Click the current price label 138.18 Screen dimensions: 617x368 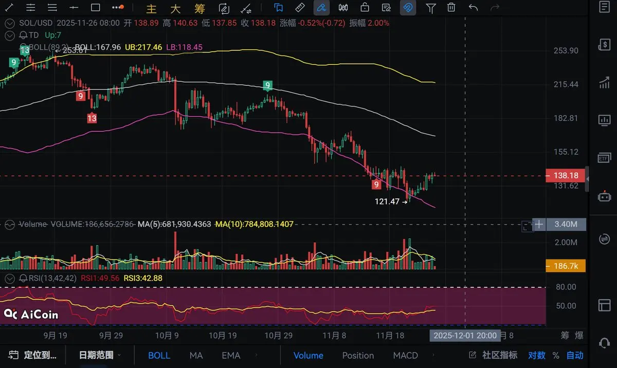point(566,175)
